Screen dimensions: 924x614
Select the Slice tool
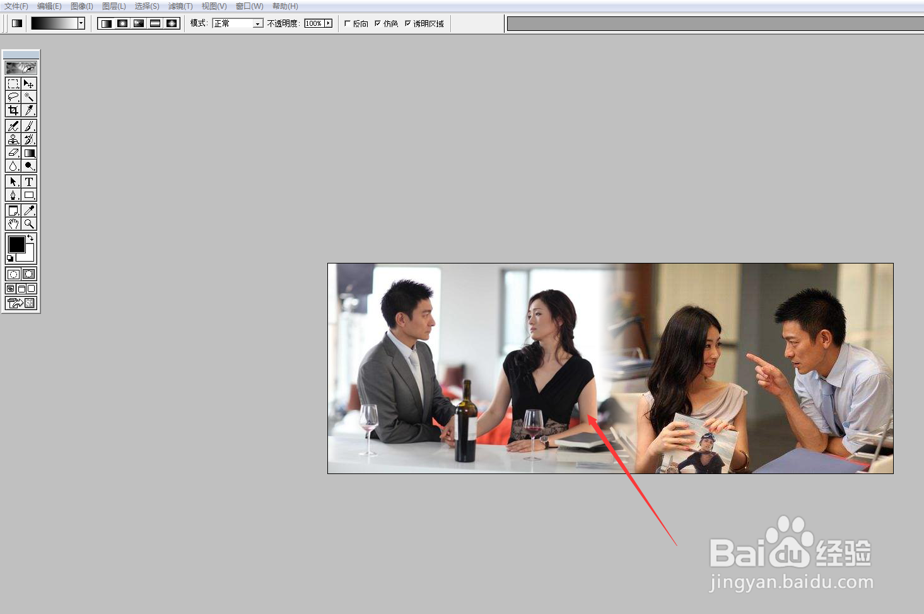[x=29, y=110]
